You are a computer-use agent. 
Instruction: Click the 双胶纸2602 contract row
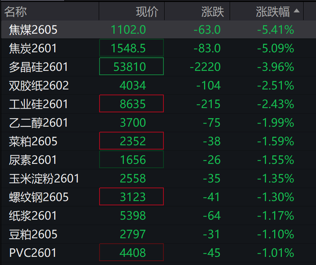coord(39,86)
